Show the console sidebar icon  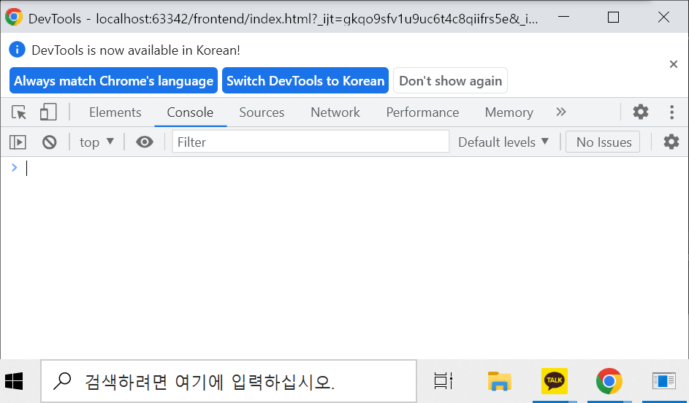(x=18, y=142)
